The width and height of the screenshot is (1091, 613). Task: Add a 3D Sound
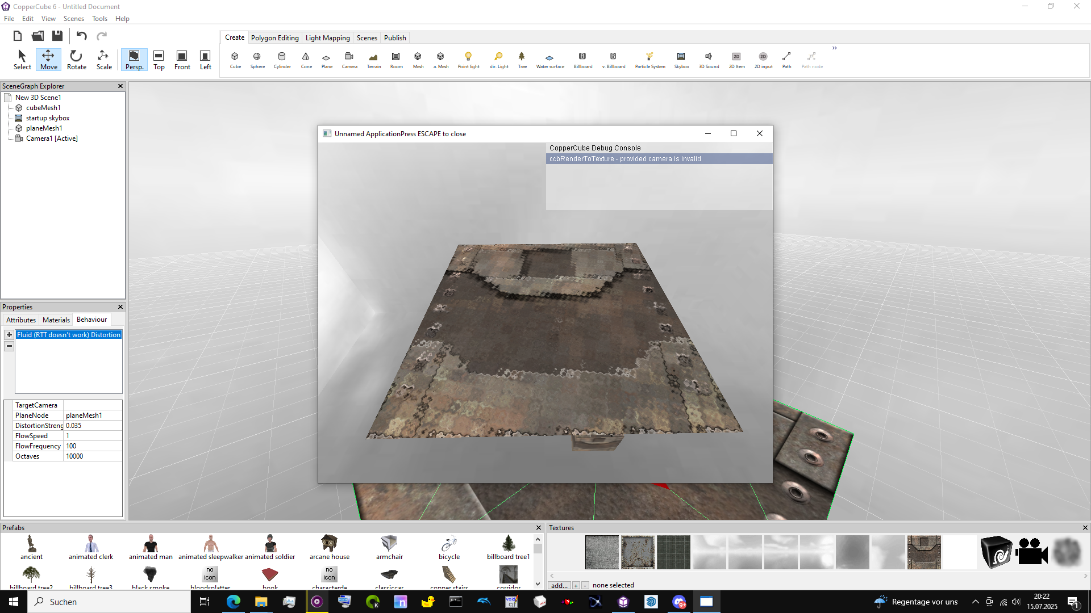[x=709, y=60]
